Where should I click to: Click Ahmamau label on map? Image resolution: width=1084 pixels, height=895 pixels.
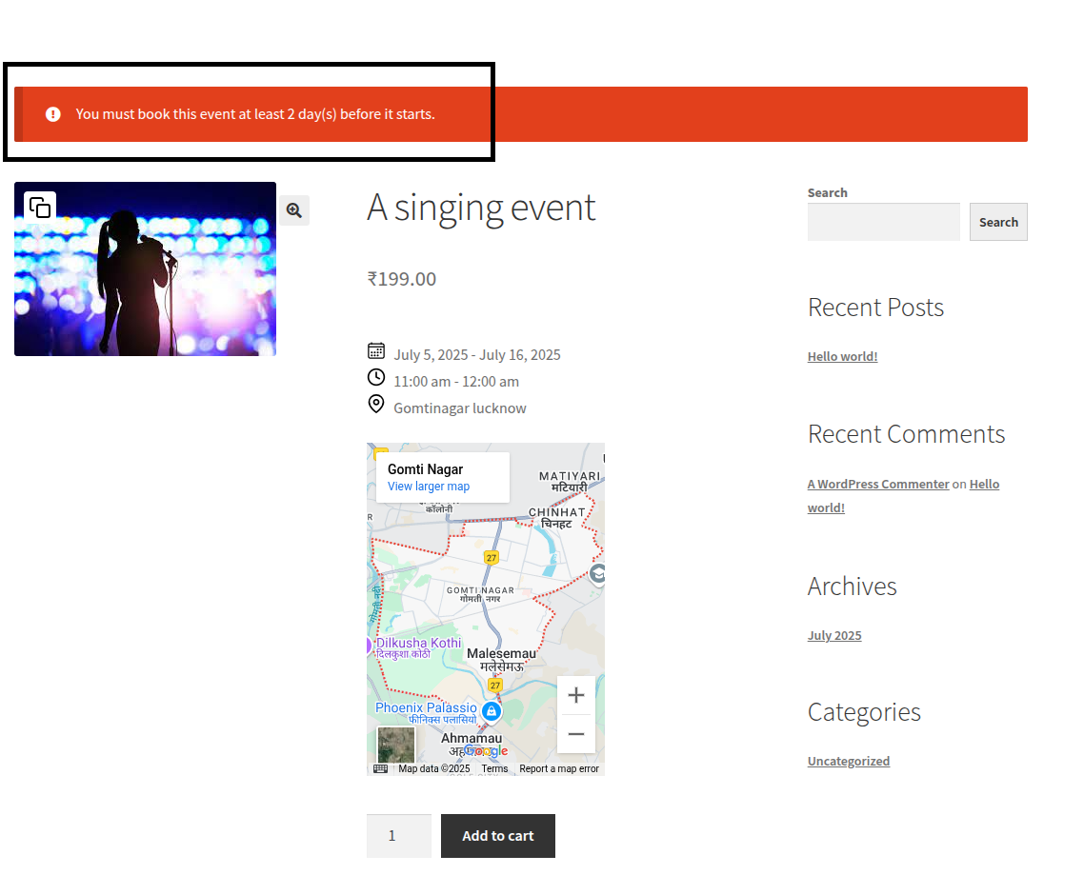tap(472, 738)
